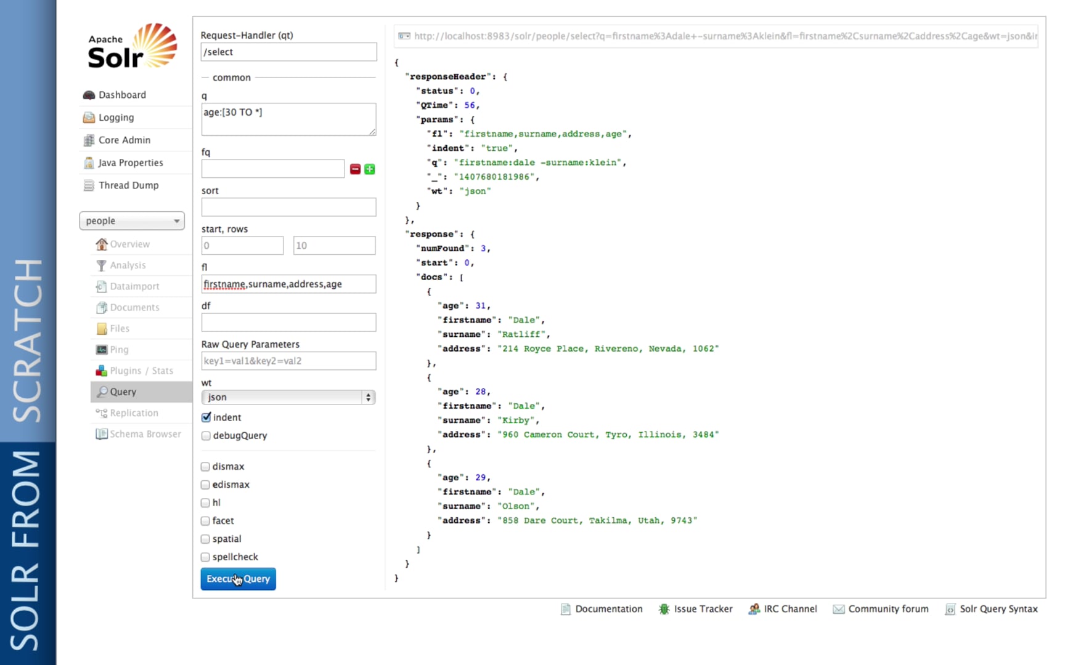Click the Core Admin icon
1065x665 pixels.
tap(89, 140)
